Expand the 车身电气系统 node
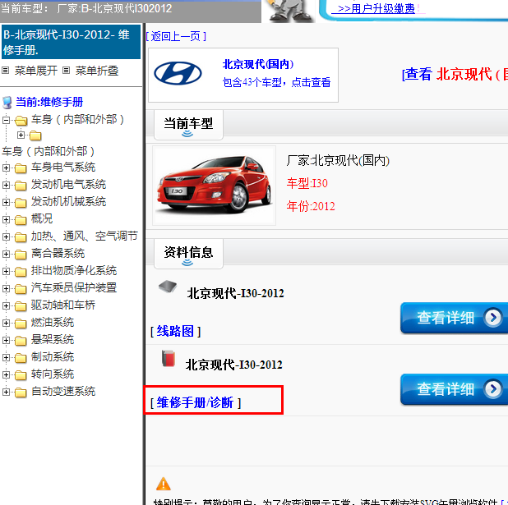The image size is (508, 505). pyautogui.click(x=6, y=168)
